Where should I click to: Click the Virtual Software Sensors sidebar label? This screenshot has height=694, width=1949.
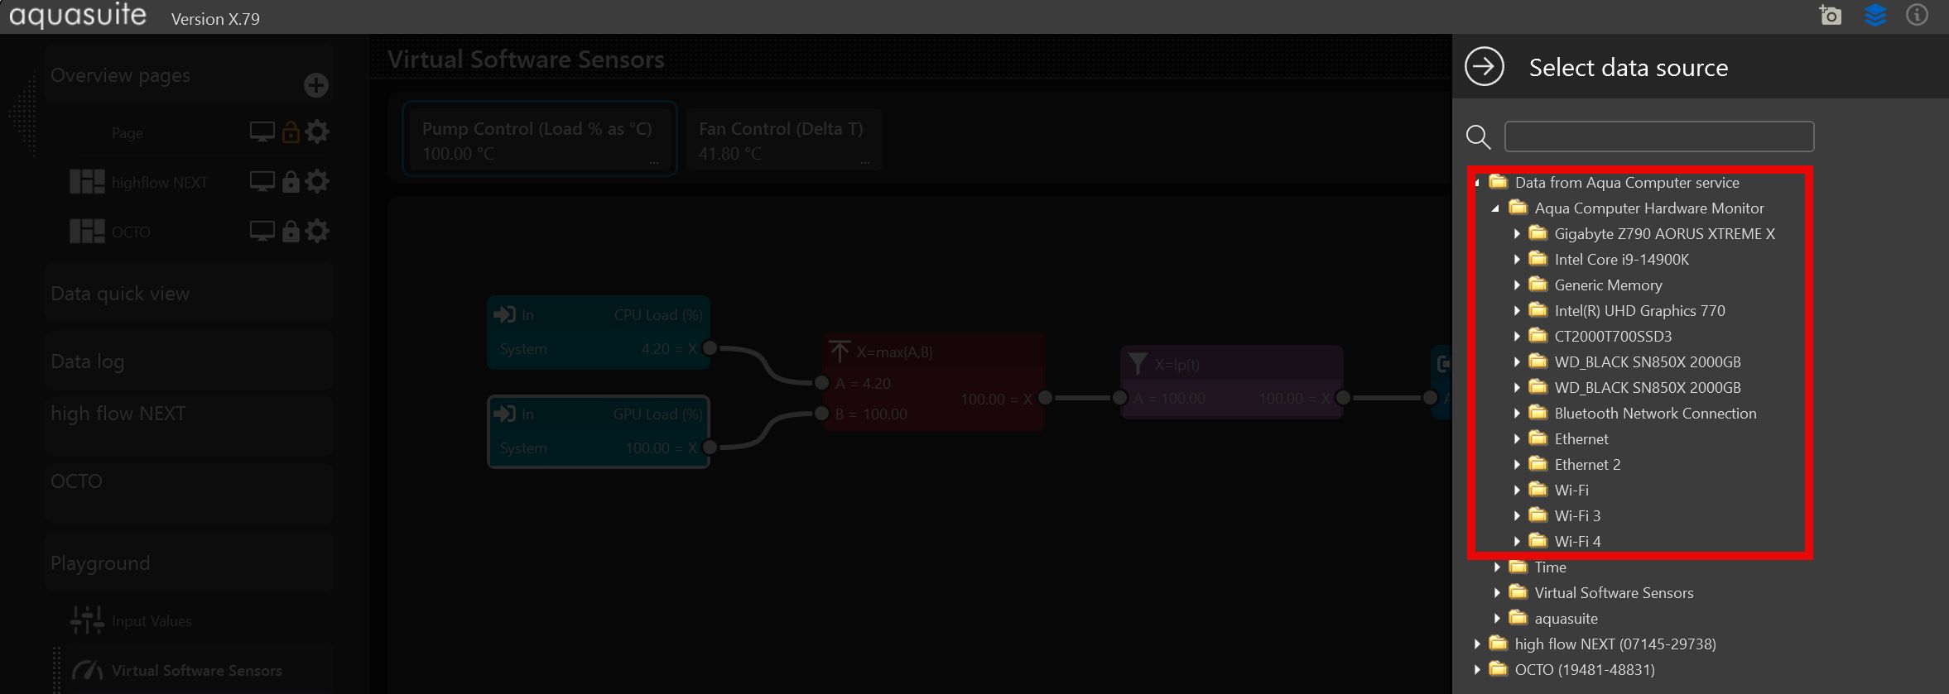[x=197, y=670]
